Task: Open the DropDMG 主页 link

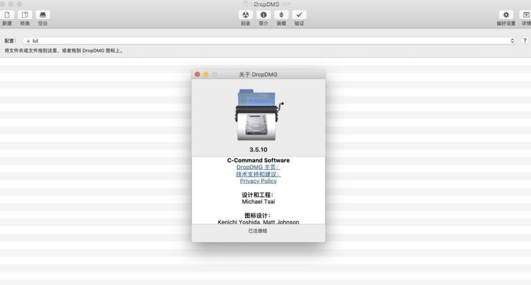Action: [x=258, y=167]
